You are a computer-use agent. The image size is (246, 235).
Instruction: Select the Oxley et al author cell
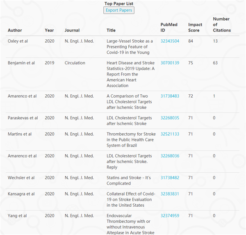click(18, 41)
